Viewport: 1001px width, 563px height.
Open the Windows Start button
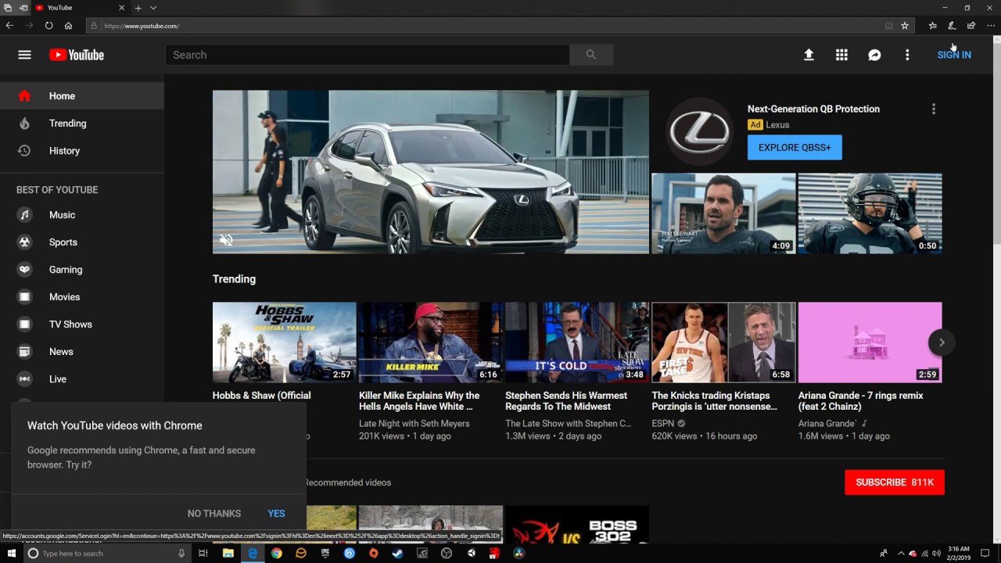pos(10,553)
